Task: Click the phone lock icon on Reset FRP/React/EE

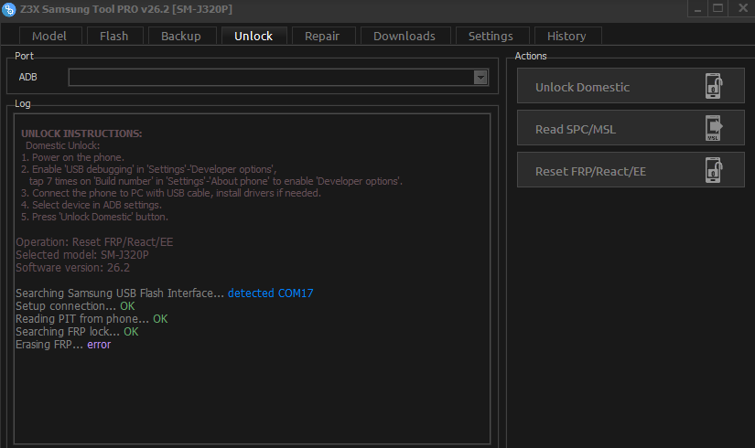Action: point(714,170)
